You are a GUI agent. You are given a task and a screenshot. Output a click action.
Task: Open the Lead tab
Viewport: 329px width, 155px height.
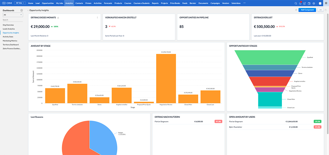[37, 3]
